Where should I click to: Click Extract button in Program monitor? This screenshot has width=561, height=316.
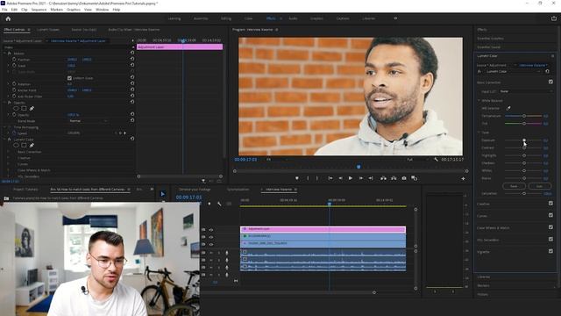394,178
